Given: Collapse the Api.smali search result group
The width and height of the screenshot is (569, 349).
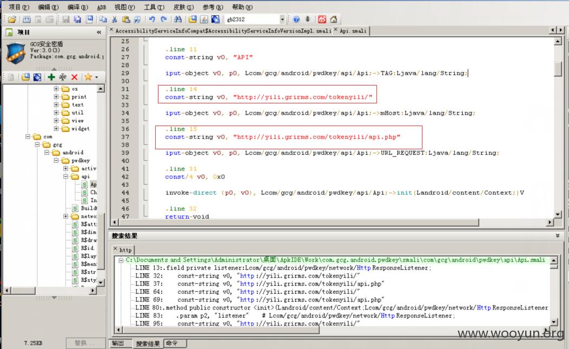Looking at the screenshot, I should (x=121, y=260).
